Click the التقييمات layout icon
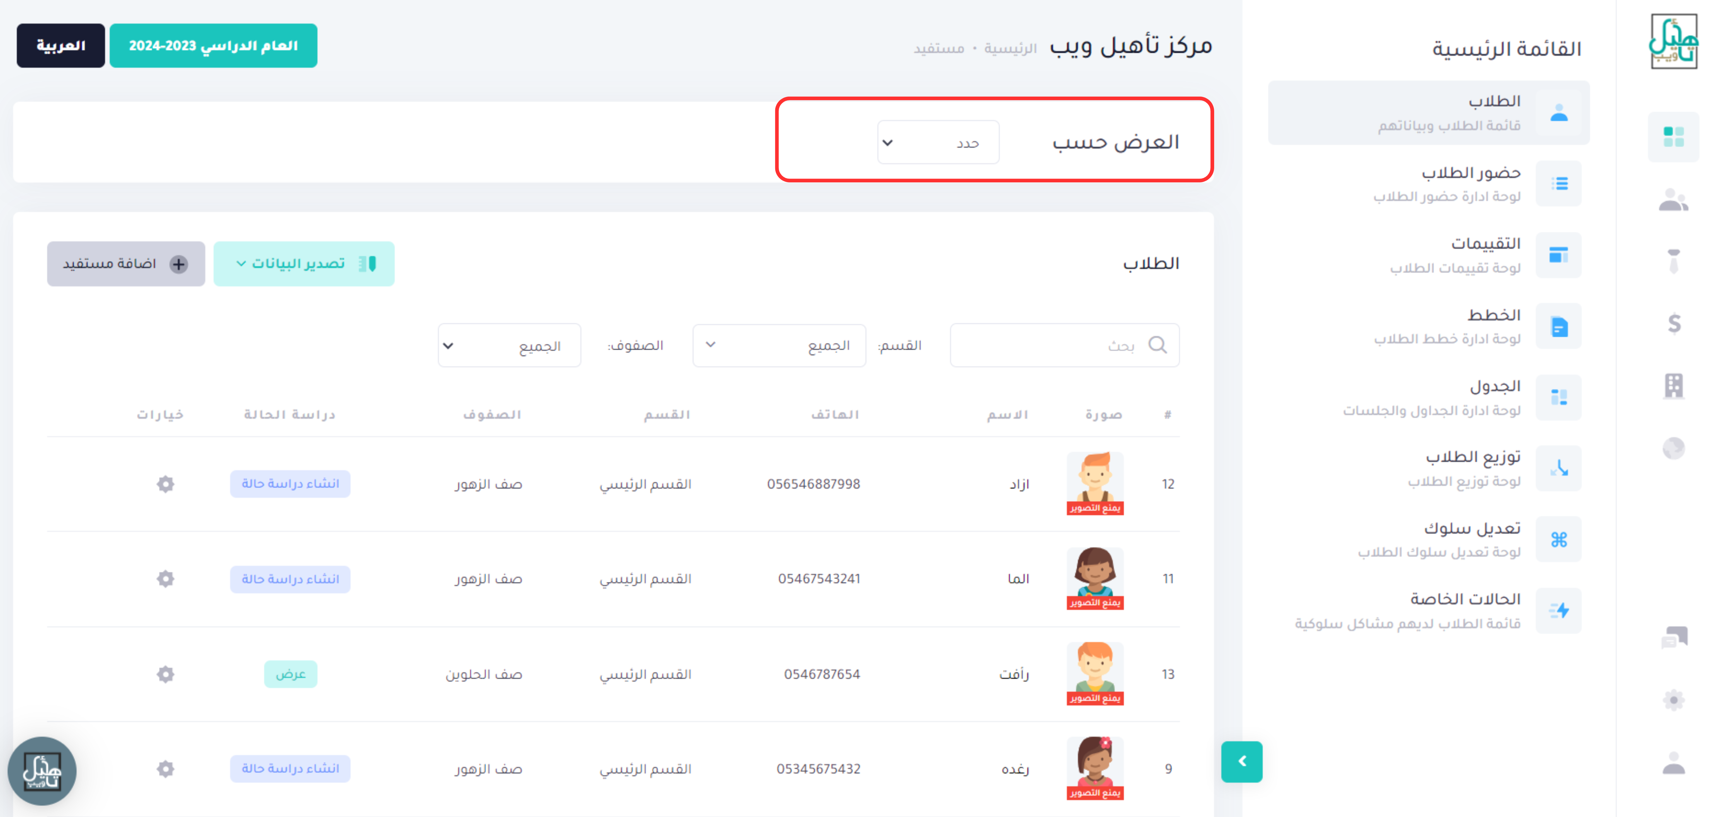 point(1558,255)
